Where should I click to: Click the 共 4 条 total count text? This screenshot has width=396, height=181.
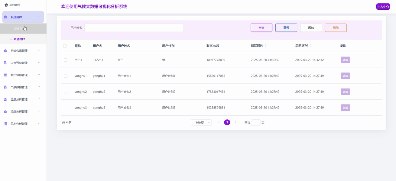coord(67,122)
